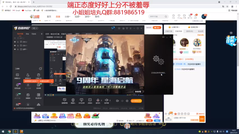Image resolution: width=239 pixels, height=134 pixels.
Task: Switch to 直播 on Douyu nav
Action: [58, 17]
